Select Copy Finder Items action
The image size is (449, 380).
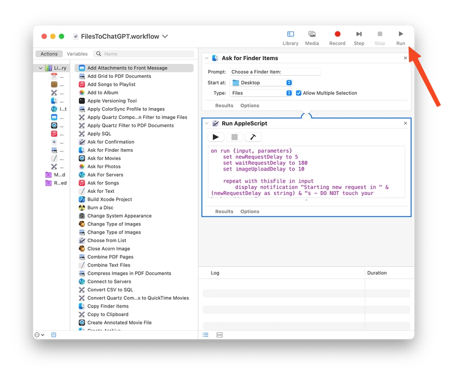coord(108,306)
